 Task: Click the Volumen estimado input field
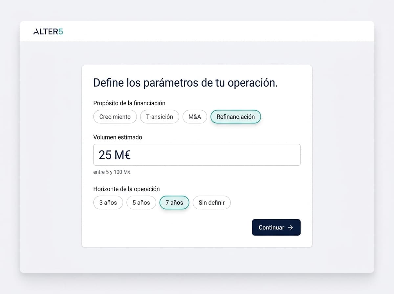coord(197,155)
